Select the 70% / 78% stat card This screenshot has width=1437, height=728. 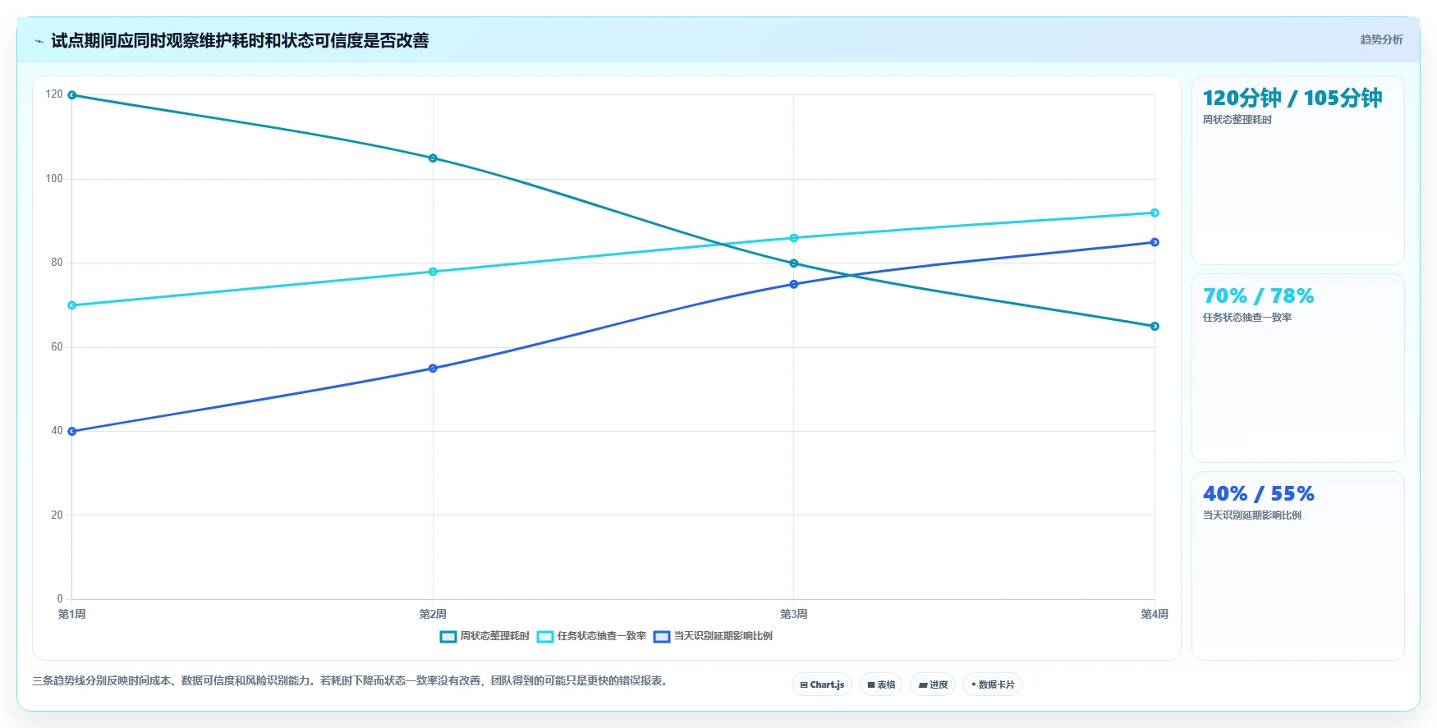point(1297,368)
